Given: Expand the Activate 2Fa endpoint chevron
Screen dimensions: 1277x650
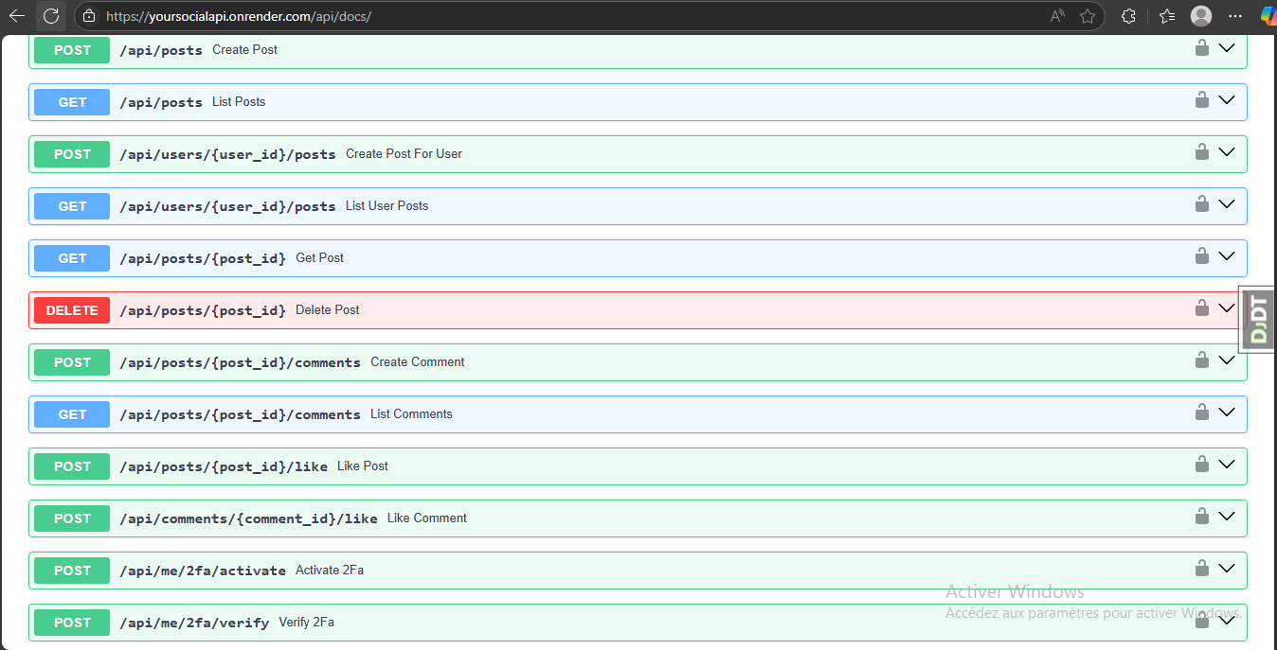Looking at the screenshot, I should pos(1227,569).
